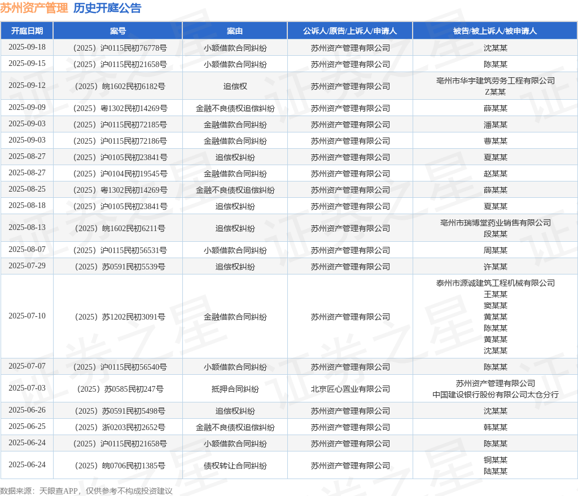Select the date 2025-07-10
The width and height of the screenshot is (578, 496).
[27, 316]
